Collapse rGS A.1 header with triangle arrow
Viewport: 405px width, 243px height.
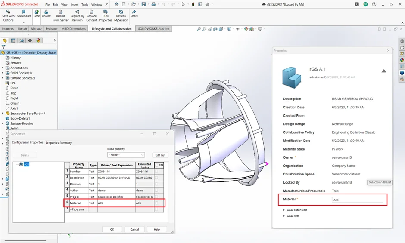click(x=384, y=71)
